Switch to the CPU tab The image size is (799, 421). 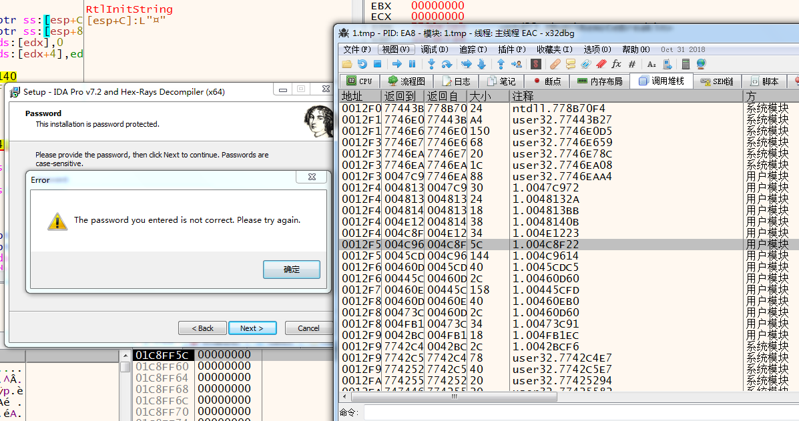click(x=360, y=81)
